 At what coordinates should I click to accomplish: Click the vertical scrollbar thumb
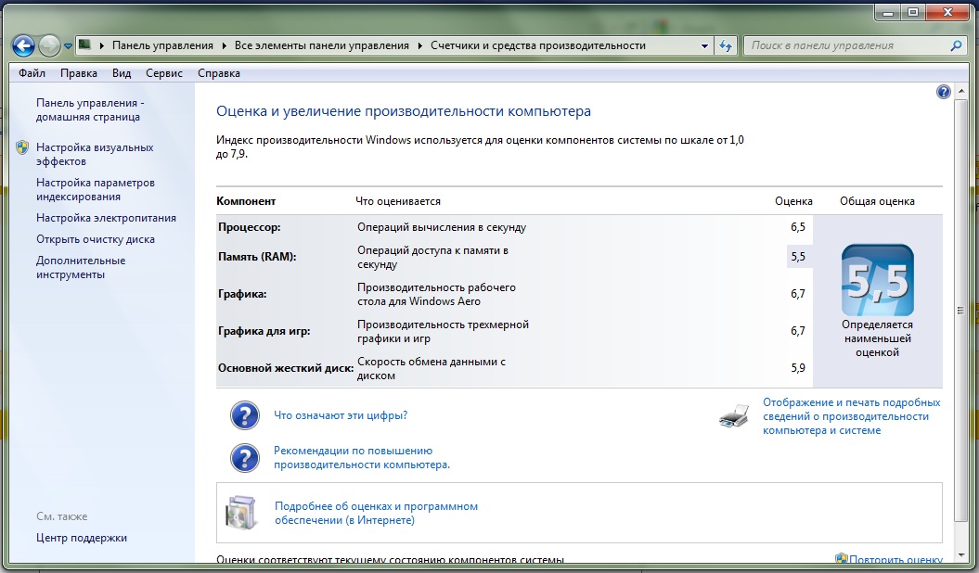coord(960,311)
